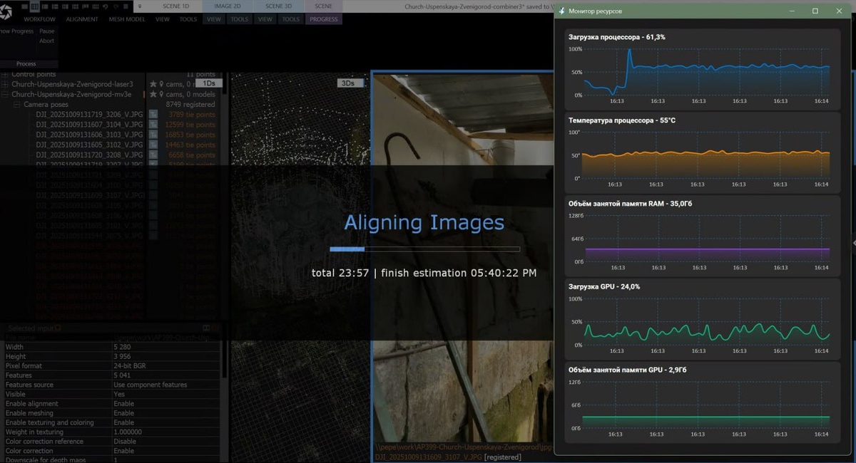
Task: Select the highlighted layout icon in top toolbar
Action: click(x=35, y=6)
